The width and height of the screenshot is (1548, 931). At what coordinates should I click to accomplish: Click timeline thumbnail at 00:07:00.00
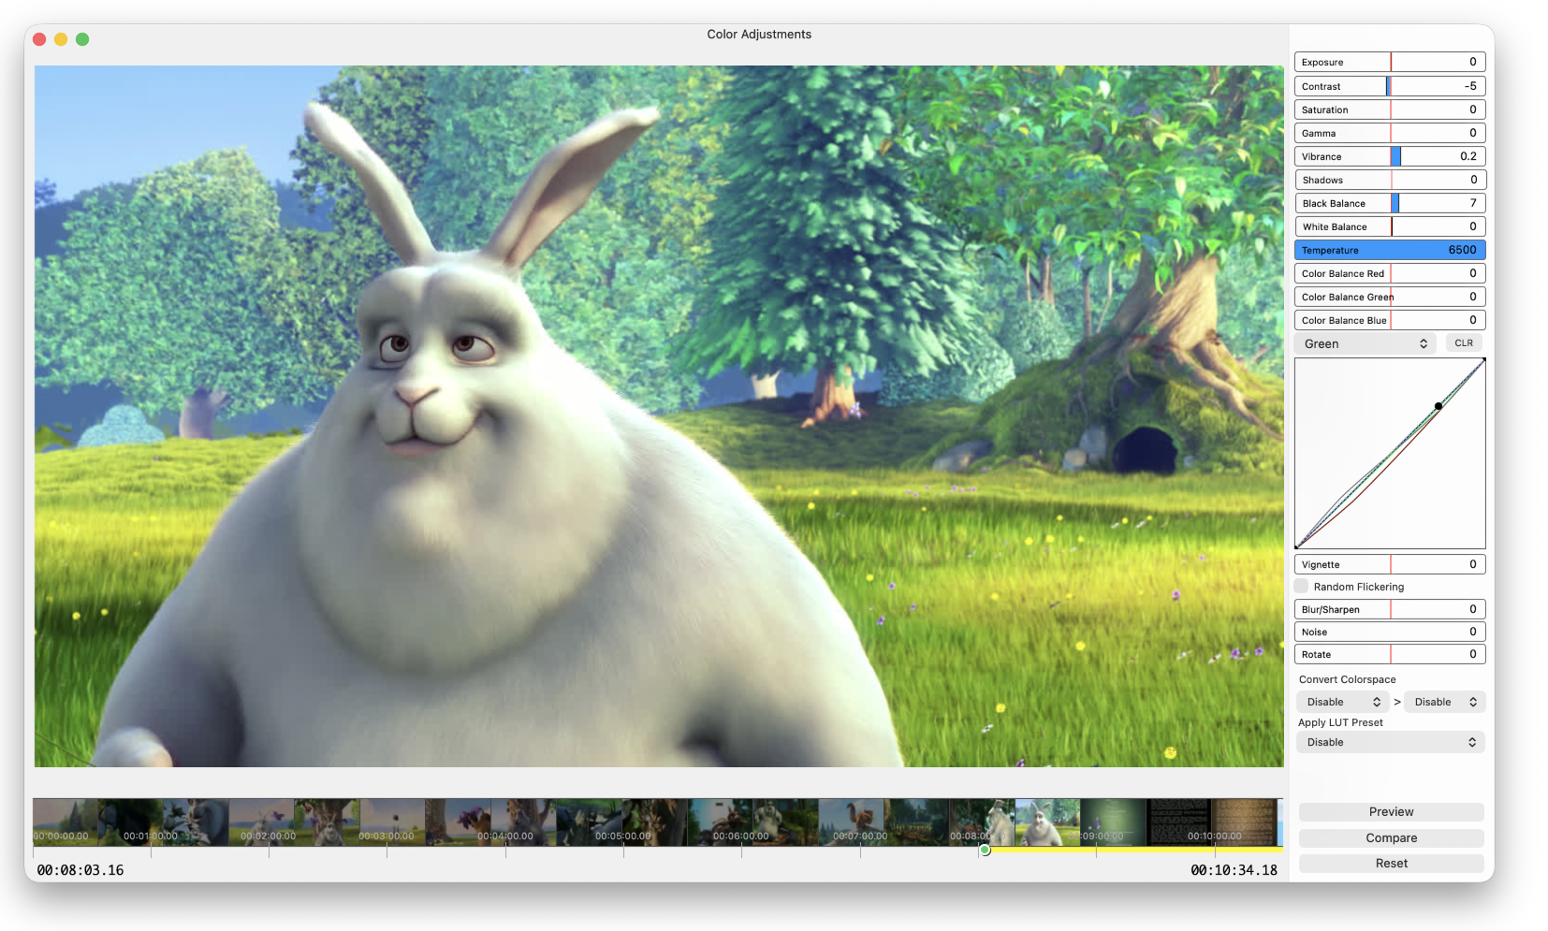(x=852, y=822)
